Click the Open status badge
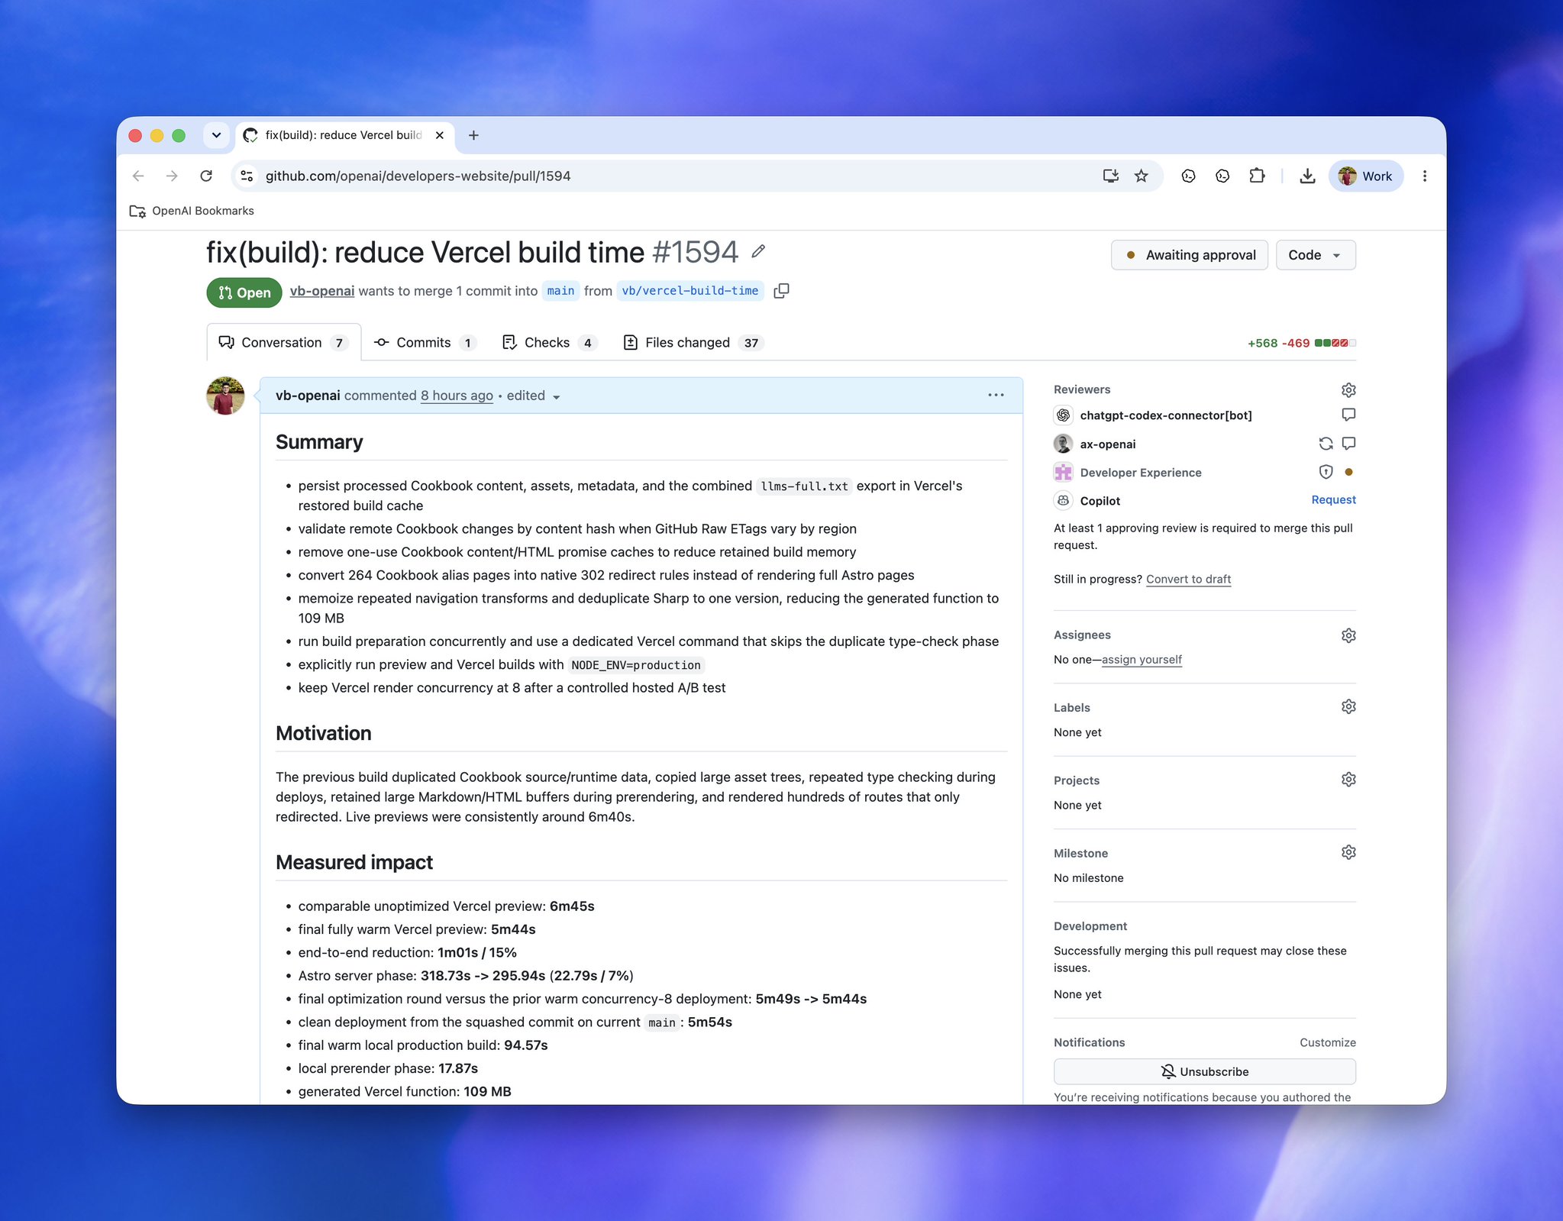The image size is (1563, 1221). (244, 292)
